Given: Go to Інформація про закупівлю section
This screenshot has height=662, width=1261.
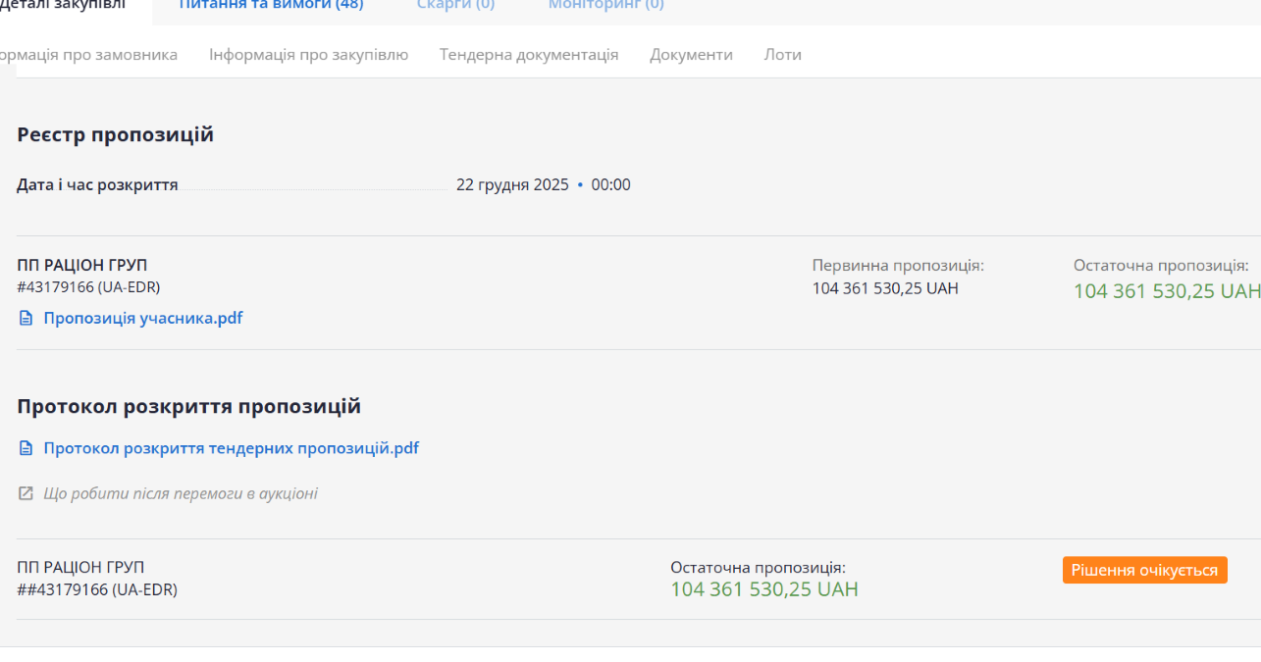Looking at the screenshot, I should (308, 55).
